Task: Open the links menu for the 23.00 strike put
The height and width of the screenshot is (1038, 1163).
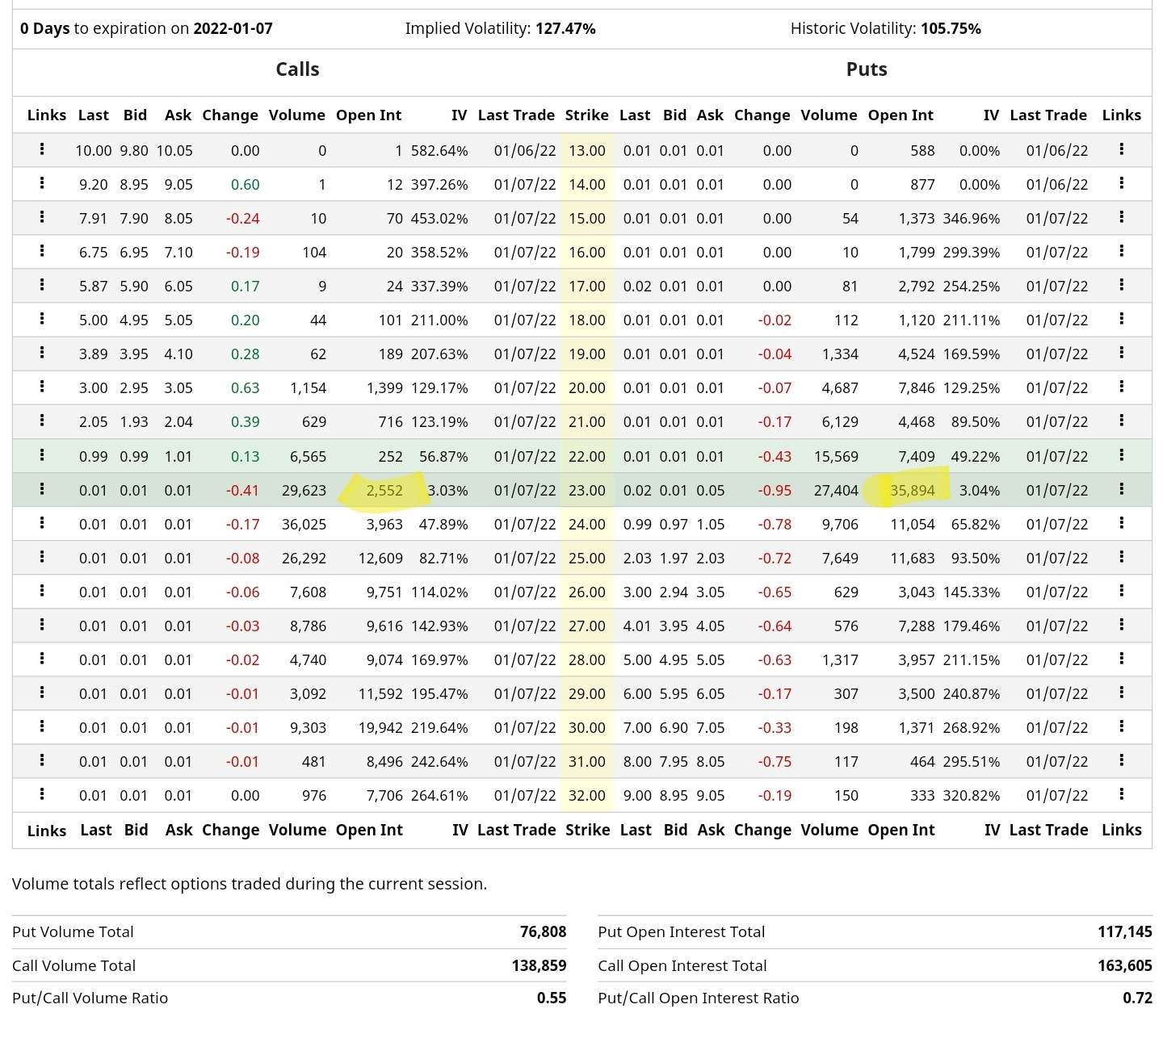Action: (x=1122, y=490)
